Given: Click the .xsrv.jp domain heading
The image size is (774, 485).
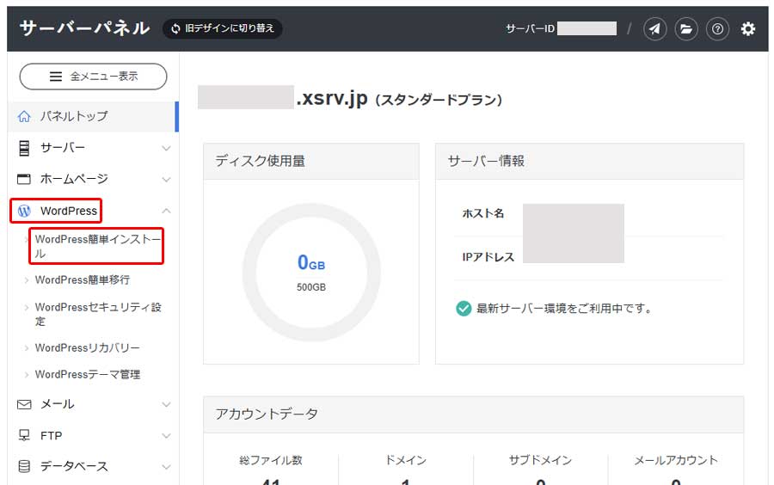Looking at the screenshot, I should pos(332,98).
